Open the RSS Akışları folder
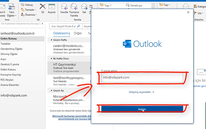This screenshot has width=206, height=129. pyautogui.click(x=7, y=80)
